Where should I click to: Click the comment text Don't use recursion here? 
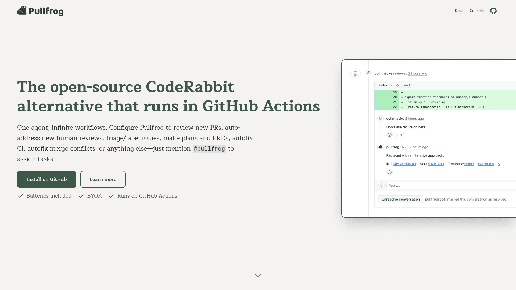[406, 127]
